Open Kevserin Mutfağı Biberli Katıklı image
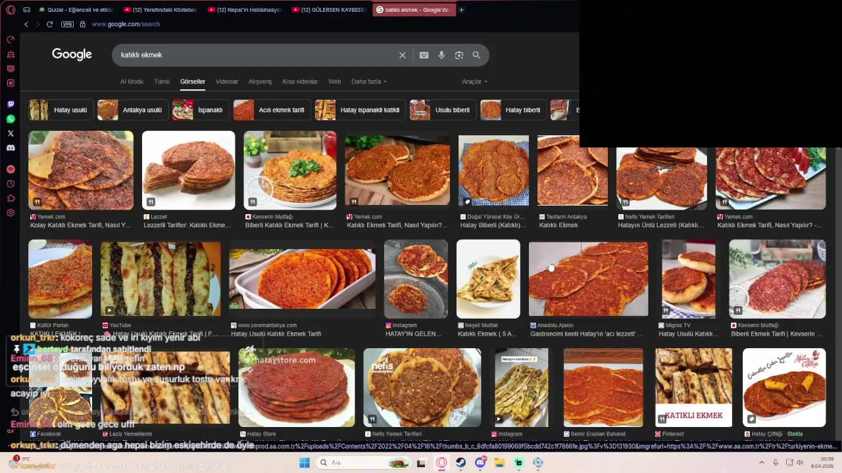This screenshot has width=842, height=473. tap(290, 170)
